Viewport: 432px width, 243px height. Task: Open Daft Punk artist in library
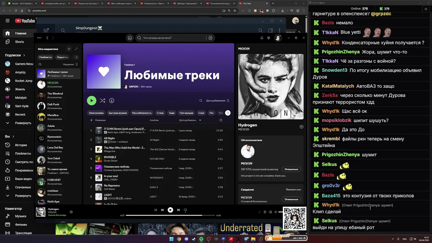58,106
